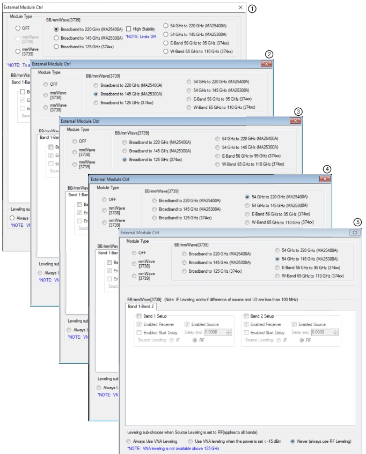The width and height of the screenshot is (366, 454).
Task: Select Broadband to 220 GHz in dialog 1
Action: point(56,29)
